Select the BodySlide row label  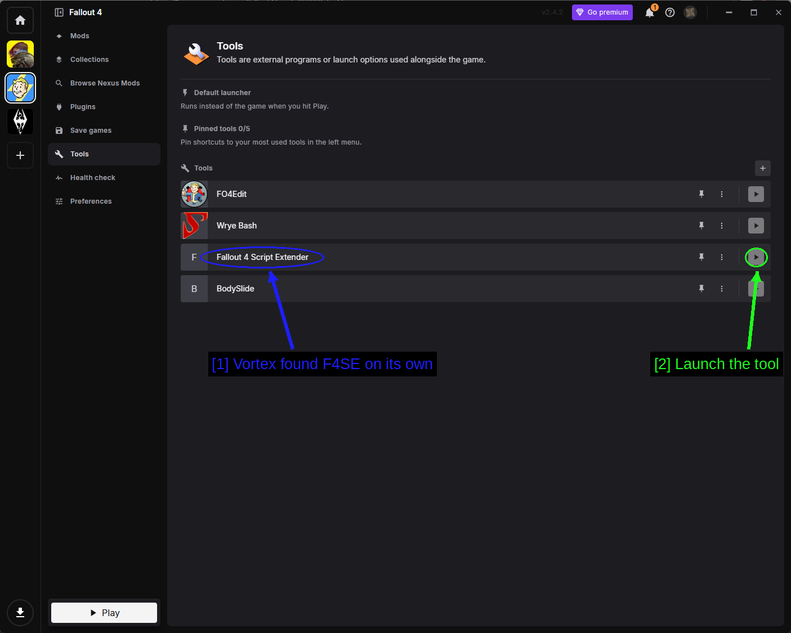click(235, 289)
